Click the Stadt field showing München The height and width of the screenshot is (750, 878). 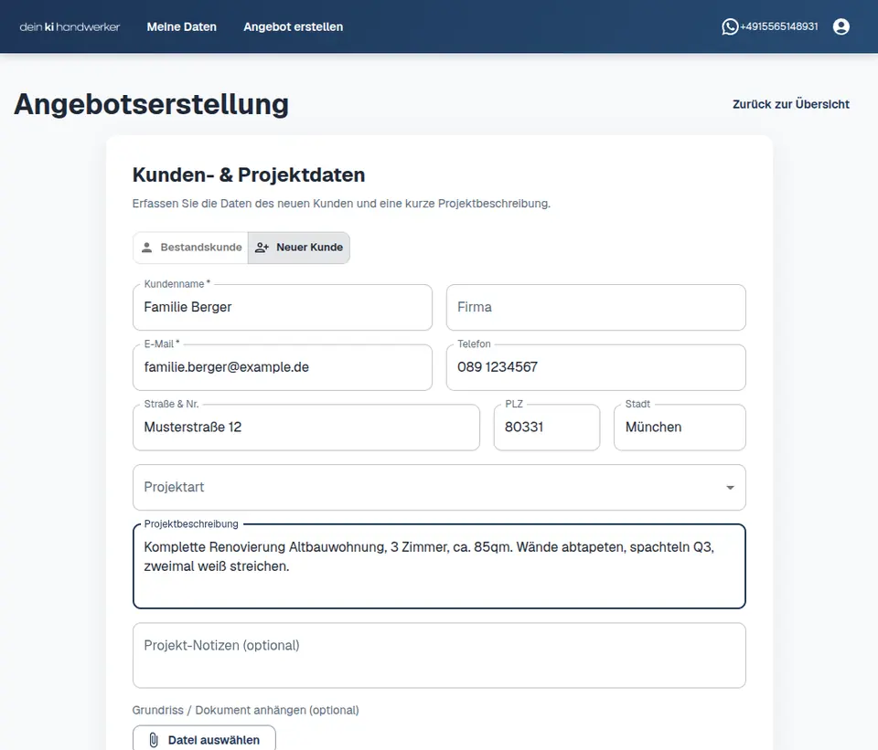(680, 428)
